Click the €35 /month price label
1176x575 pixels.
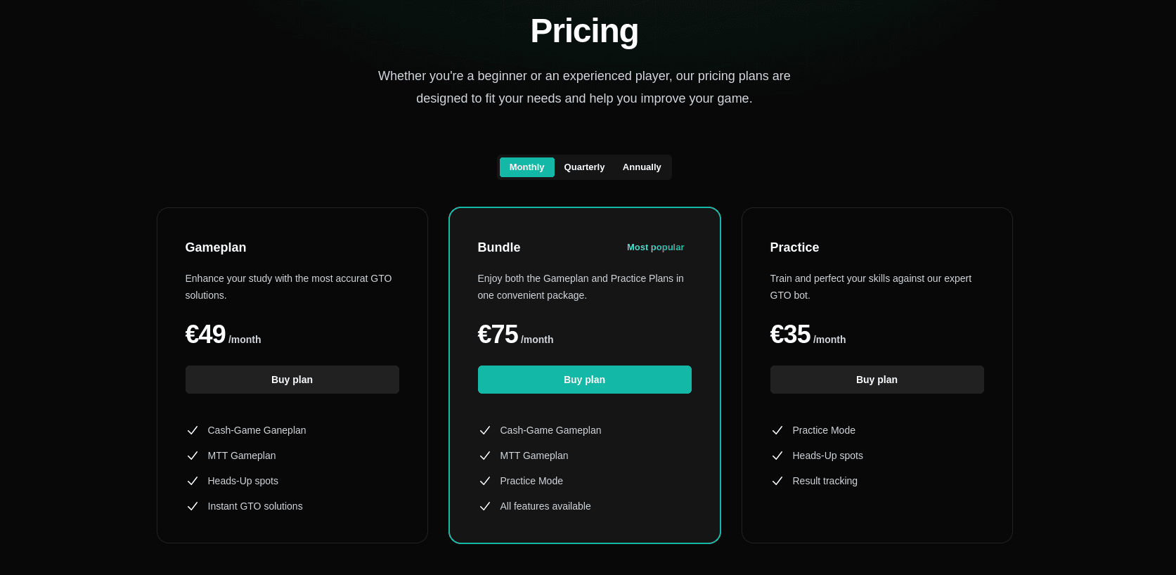(x=808, y=335)
